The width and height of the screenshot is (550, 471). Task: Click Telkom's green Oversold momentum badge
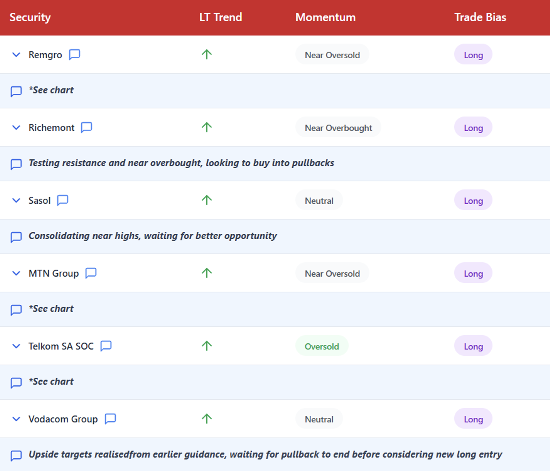pyautogui.click(x=322, y=346)
